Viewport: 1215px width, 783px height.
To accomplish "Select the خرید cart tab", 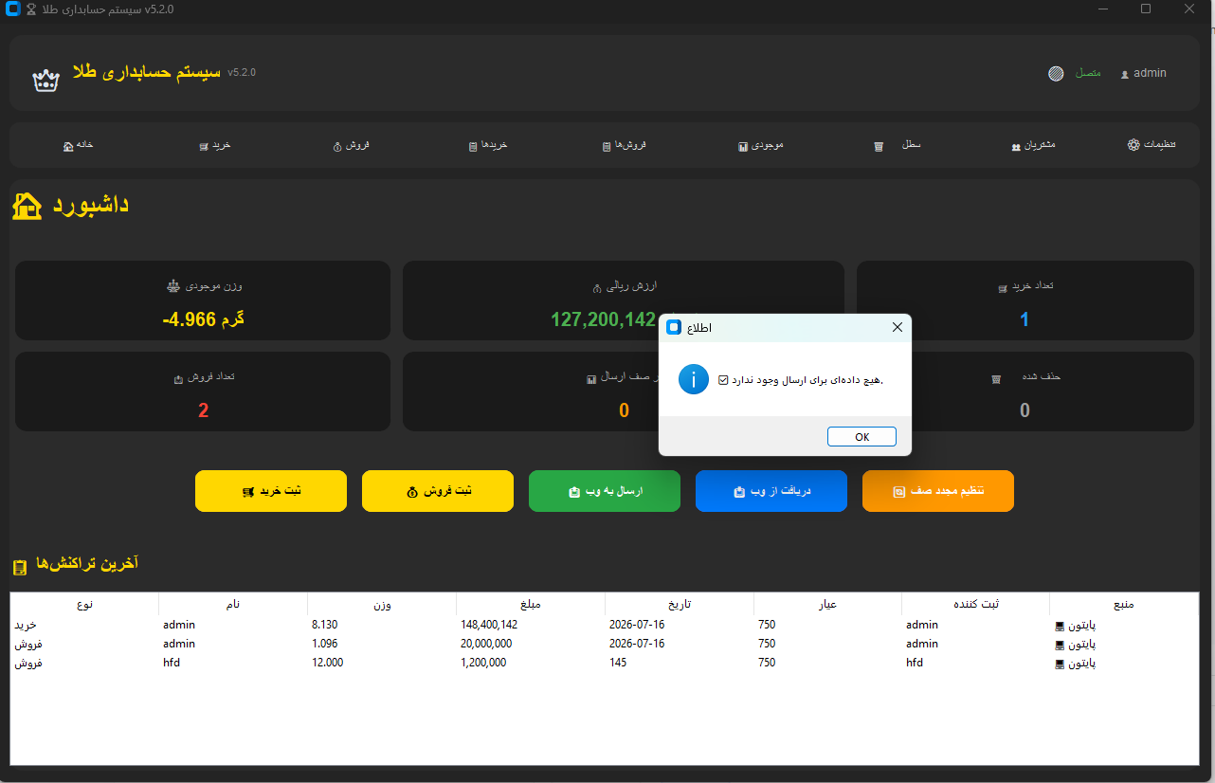I will pyautogui.click(x=215, y=145).
